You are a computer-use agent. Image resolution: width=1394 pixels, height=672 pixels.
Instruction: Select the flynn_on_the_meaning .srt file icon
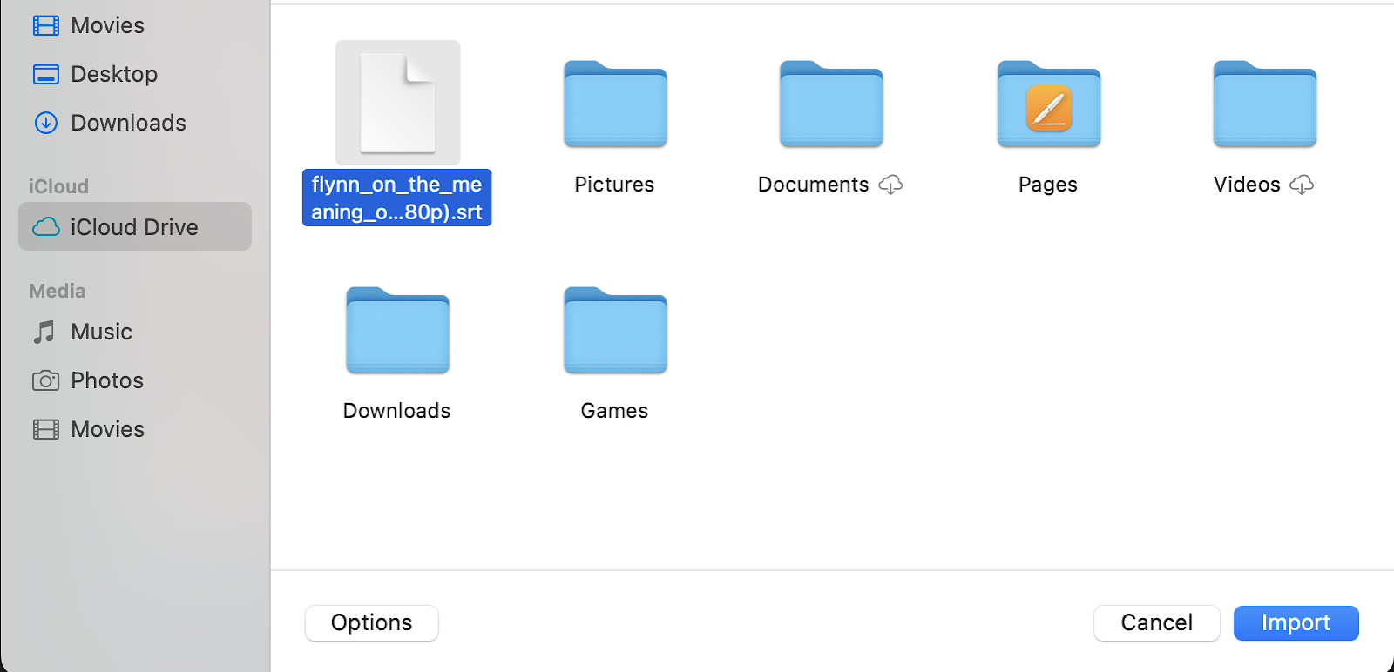[398, 103]
